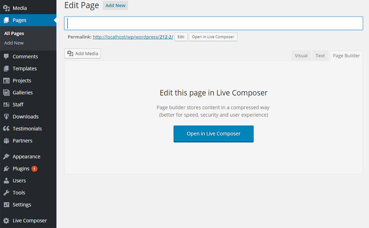
Task: Open the Settings menu label
Action: [22, 205]
